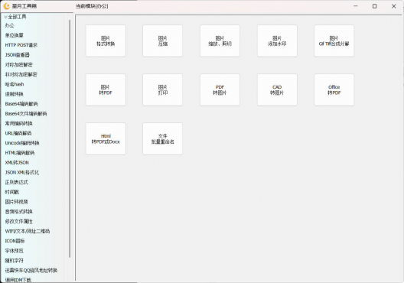Maximize the 星月工具箱 window
The width and height of the screenshot is (404, 283).
click(x=375, y=6)
